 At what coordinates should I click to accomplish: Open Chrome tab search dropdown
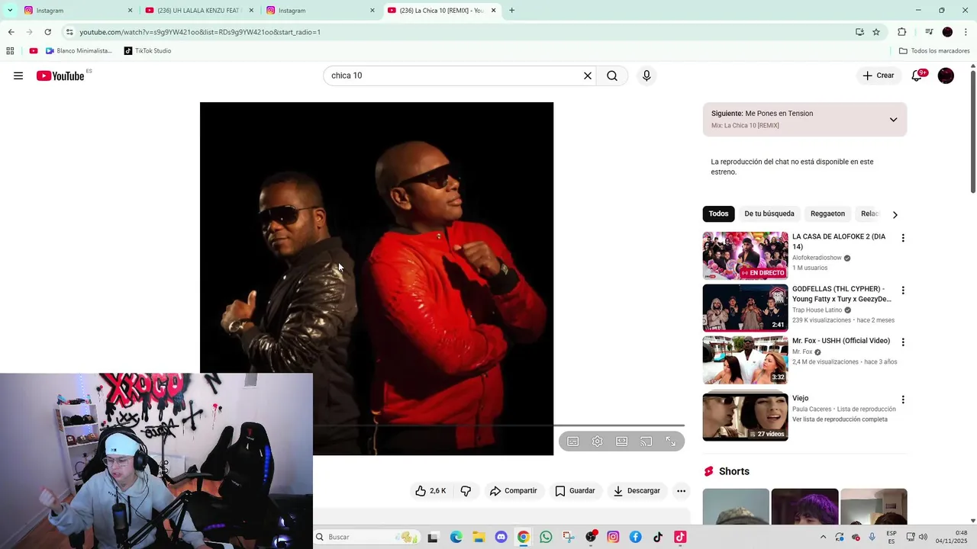pyautogui.click(x=9, y=10)
